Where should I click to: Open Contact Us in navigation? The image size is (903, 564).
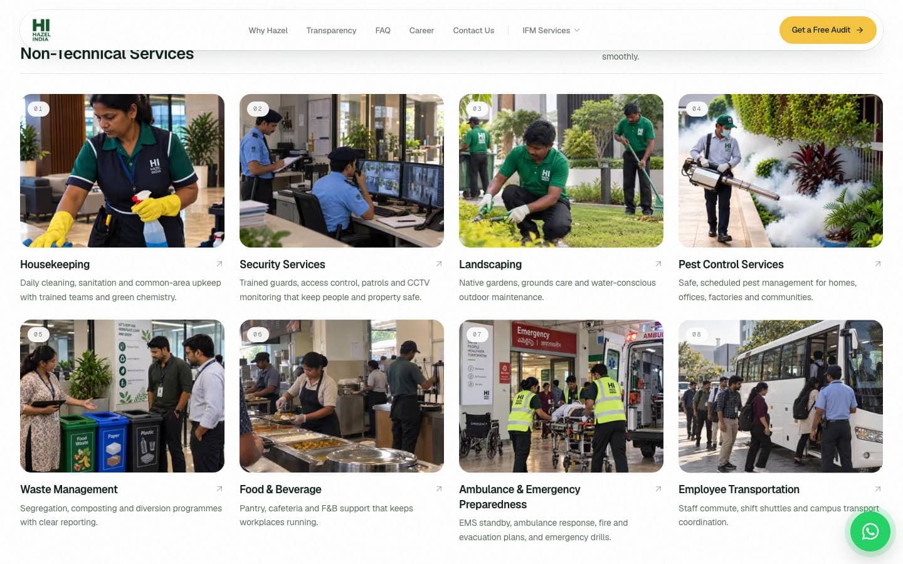(473, 30)
